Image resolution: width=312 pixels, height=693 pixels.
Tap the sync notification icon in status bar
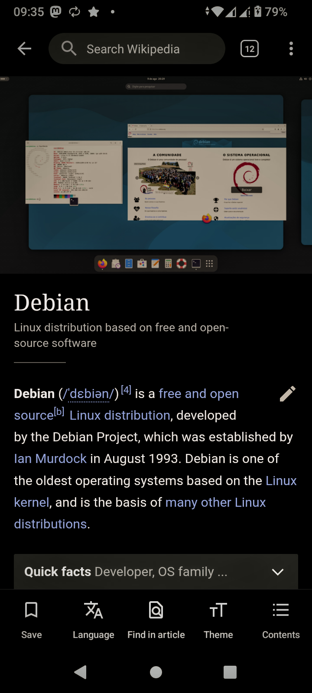75,12
